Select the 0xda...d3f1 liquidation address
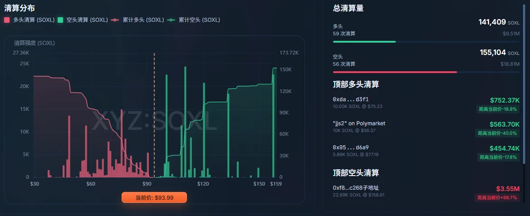Viewport: 530px width, 216px height. 350,100
